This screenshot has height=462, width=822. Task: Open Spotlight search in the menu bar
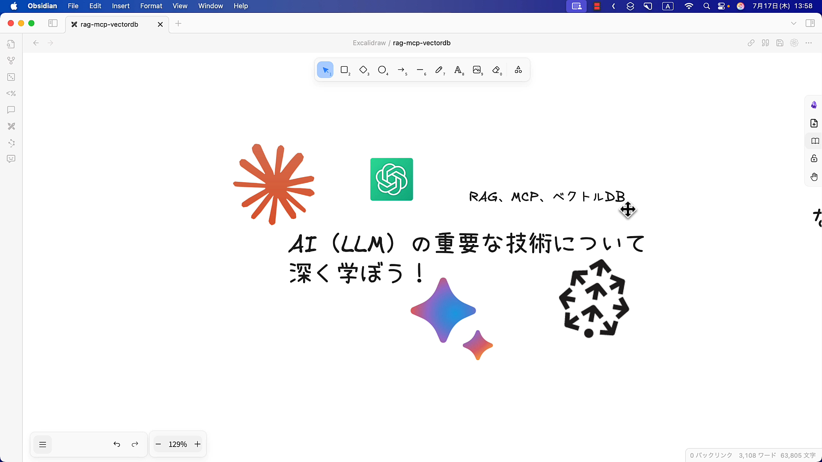706,6
